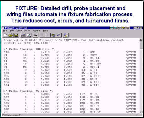This screenshot has height=118, width=144.
Task: Open the View menu
Action: coord(19,31)
